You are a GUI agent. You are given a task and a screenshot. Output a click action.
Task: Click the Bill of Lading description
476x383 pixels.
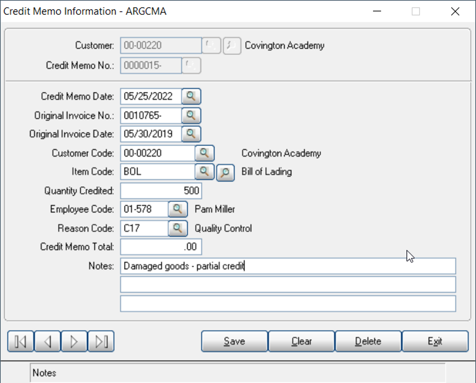click(266, 172)
